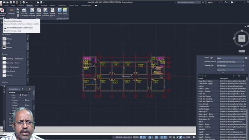Click the help question mark icon in title bar

click(232, 2)
